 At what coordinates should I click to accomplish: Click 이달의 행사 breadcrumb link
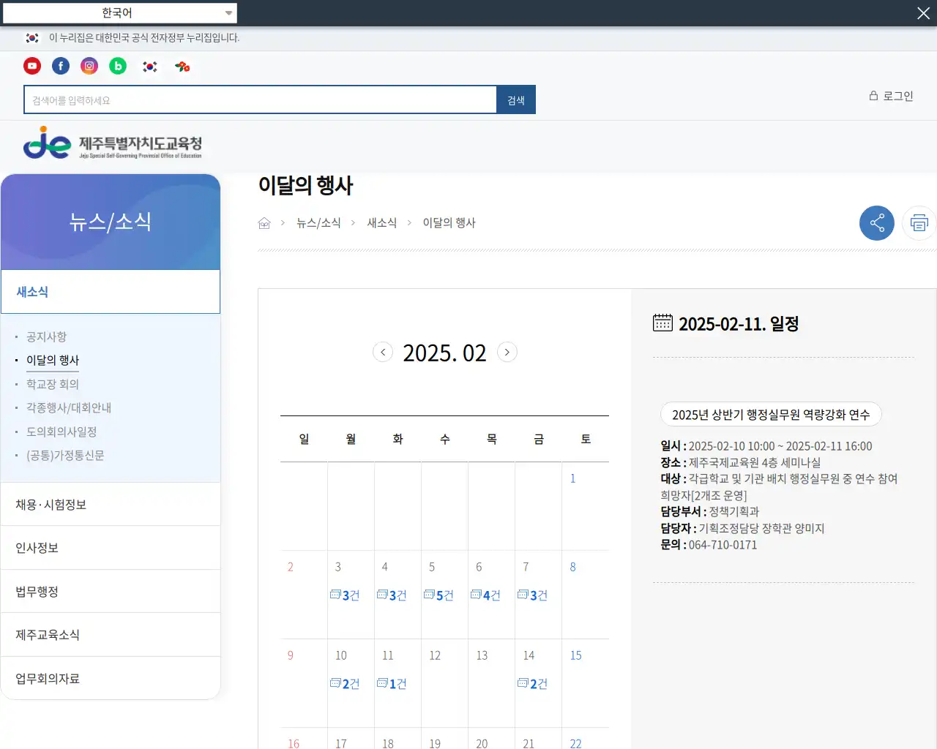pos(449,223)
